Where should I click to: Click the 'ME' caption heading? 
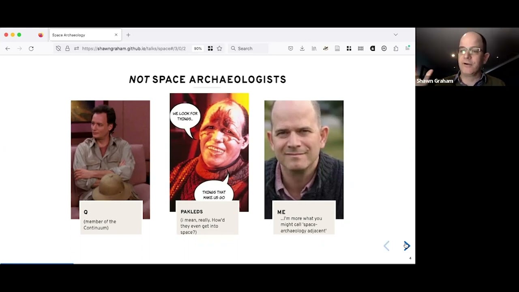tap(281, 212)
